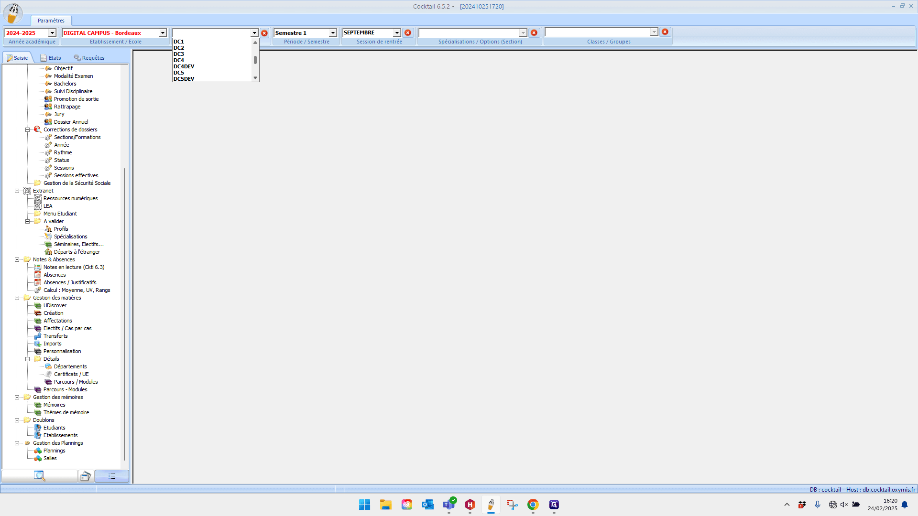Open the Spécialisations / Options dropdown
Image resolution: width=918 pixels, height=516 pixels.
523,32
